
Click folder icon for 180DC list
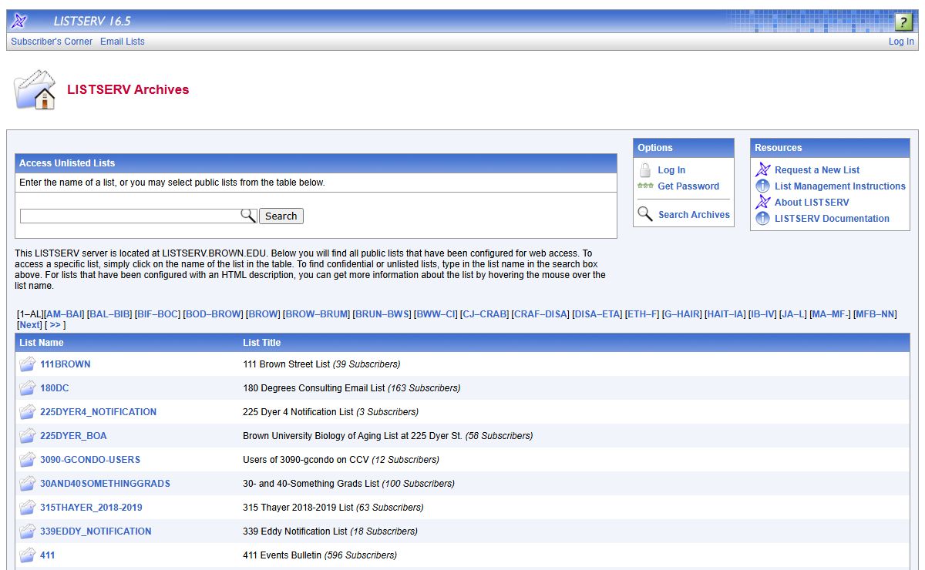pos(27,388)
